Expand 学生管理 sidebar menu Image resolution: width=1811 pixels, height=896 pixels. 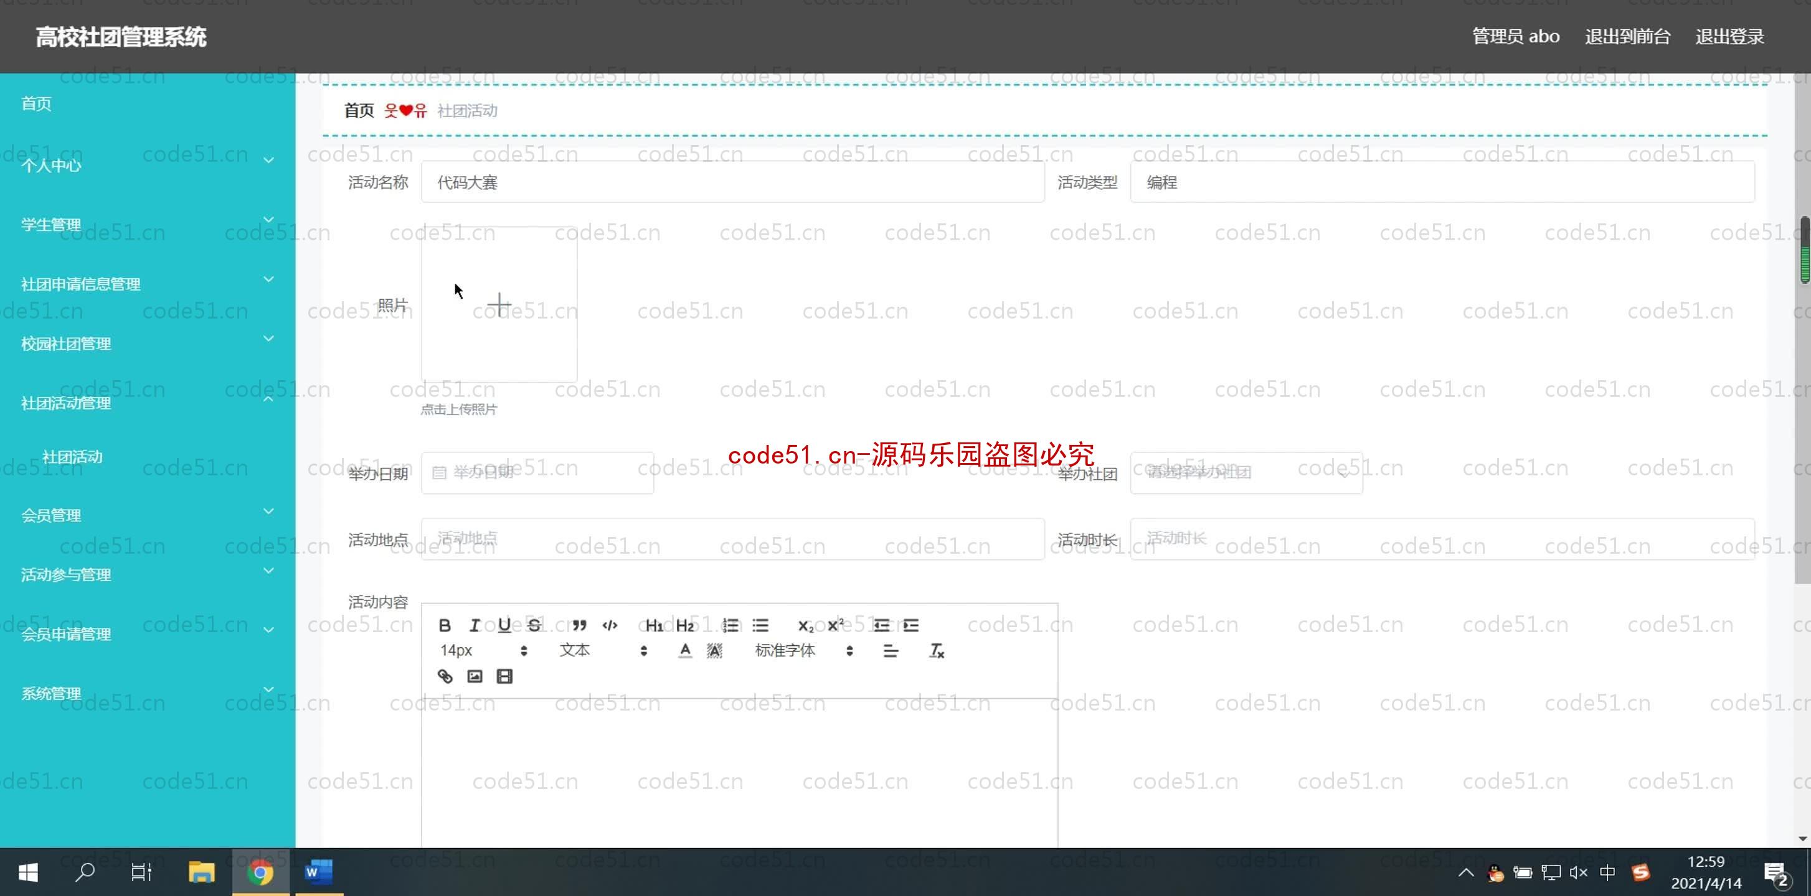(148, 224)
